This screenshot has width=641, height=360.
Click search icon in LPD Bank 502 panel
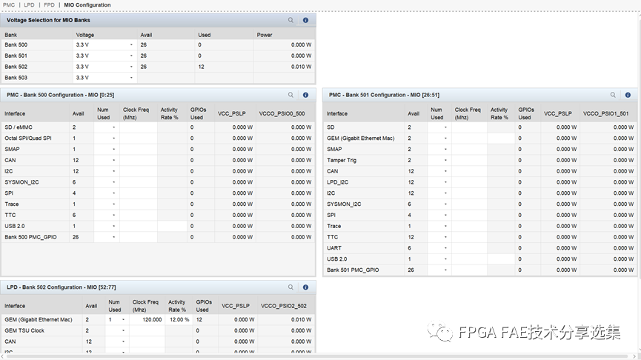point(291,287)
